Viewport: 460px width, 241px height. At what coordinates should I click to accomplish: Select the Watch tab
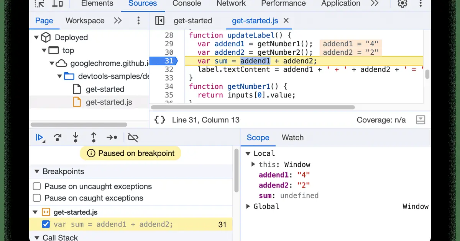pos(292,138)
